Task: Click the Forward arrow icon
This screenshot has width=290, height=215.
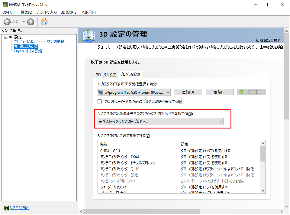Action: click(x=31, y=22)
